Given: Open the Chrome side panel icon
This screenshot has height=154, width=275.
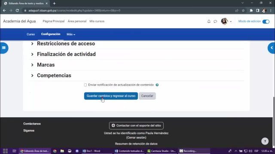Looking at the screenshot, I should coord(257,10).
